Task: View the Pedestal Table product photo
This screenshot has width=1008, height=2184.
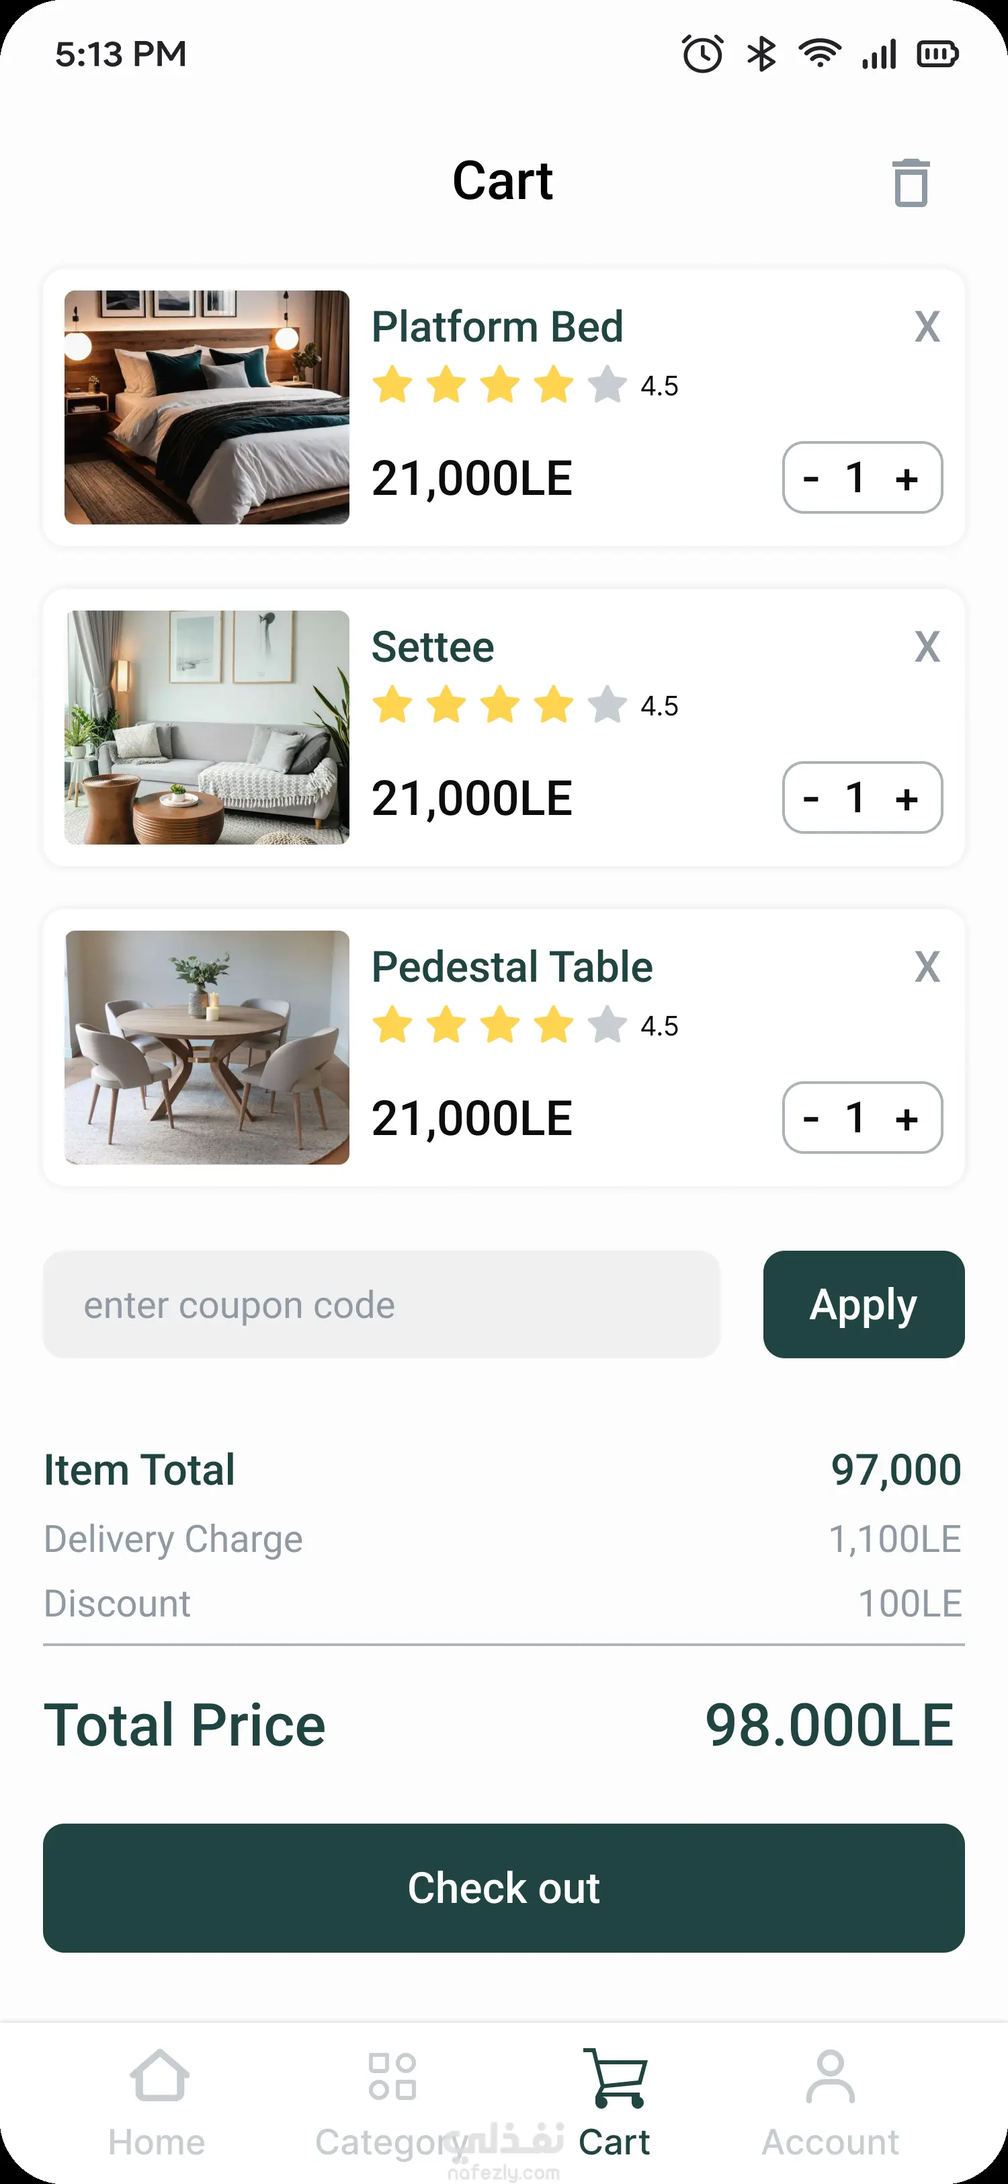Action: pos(207,1048)
